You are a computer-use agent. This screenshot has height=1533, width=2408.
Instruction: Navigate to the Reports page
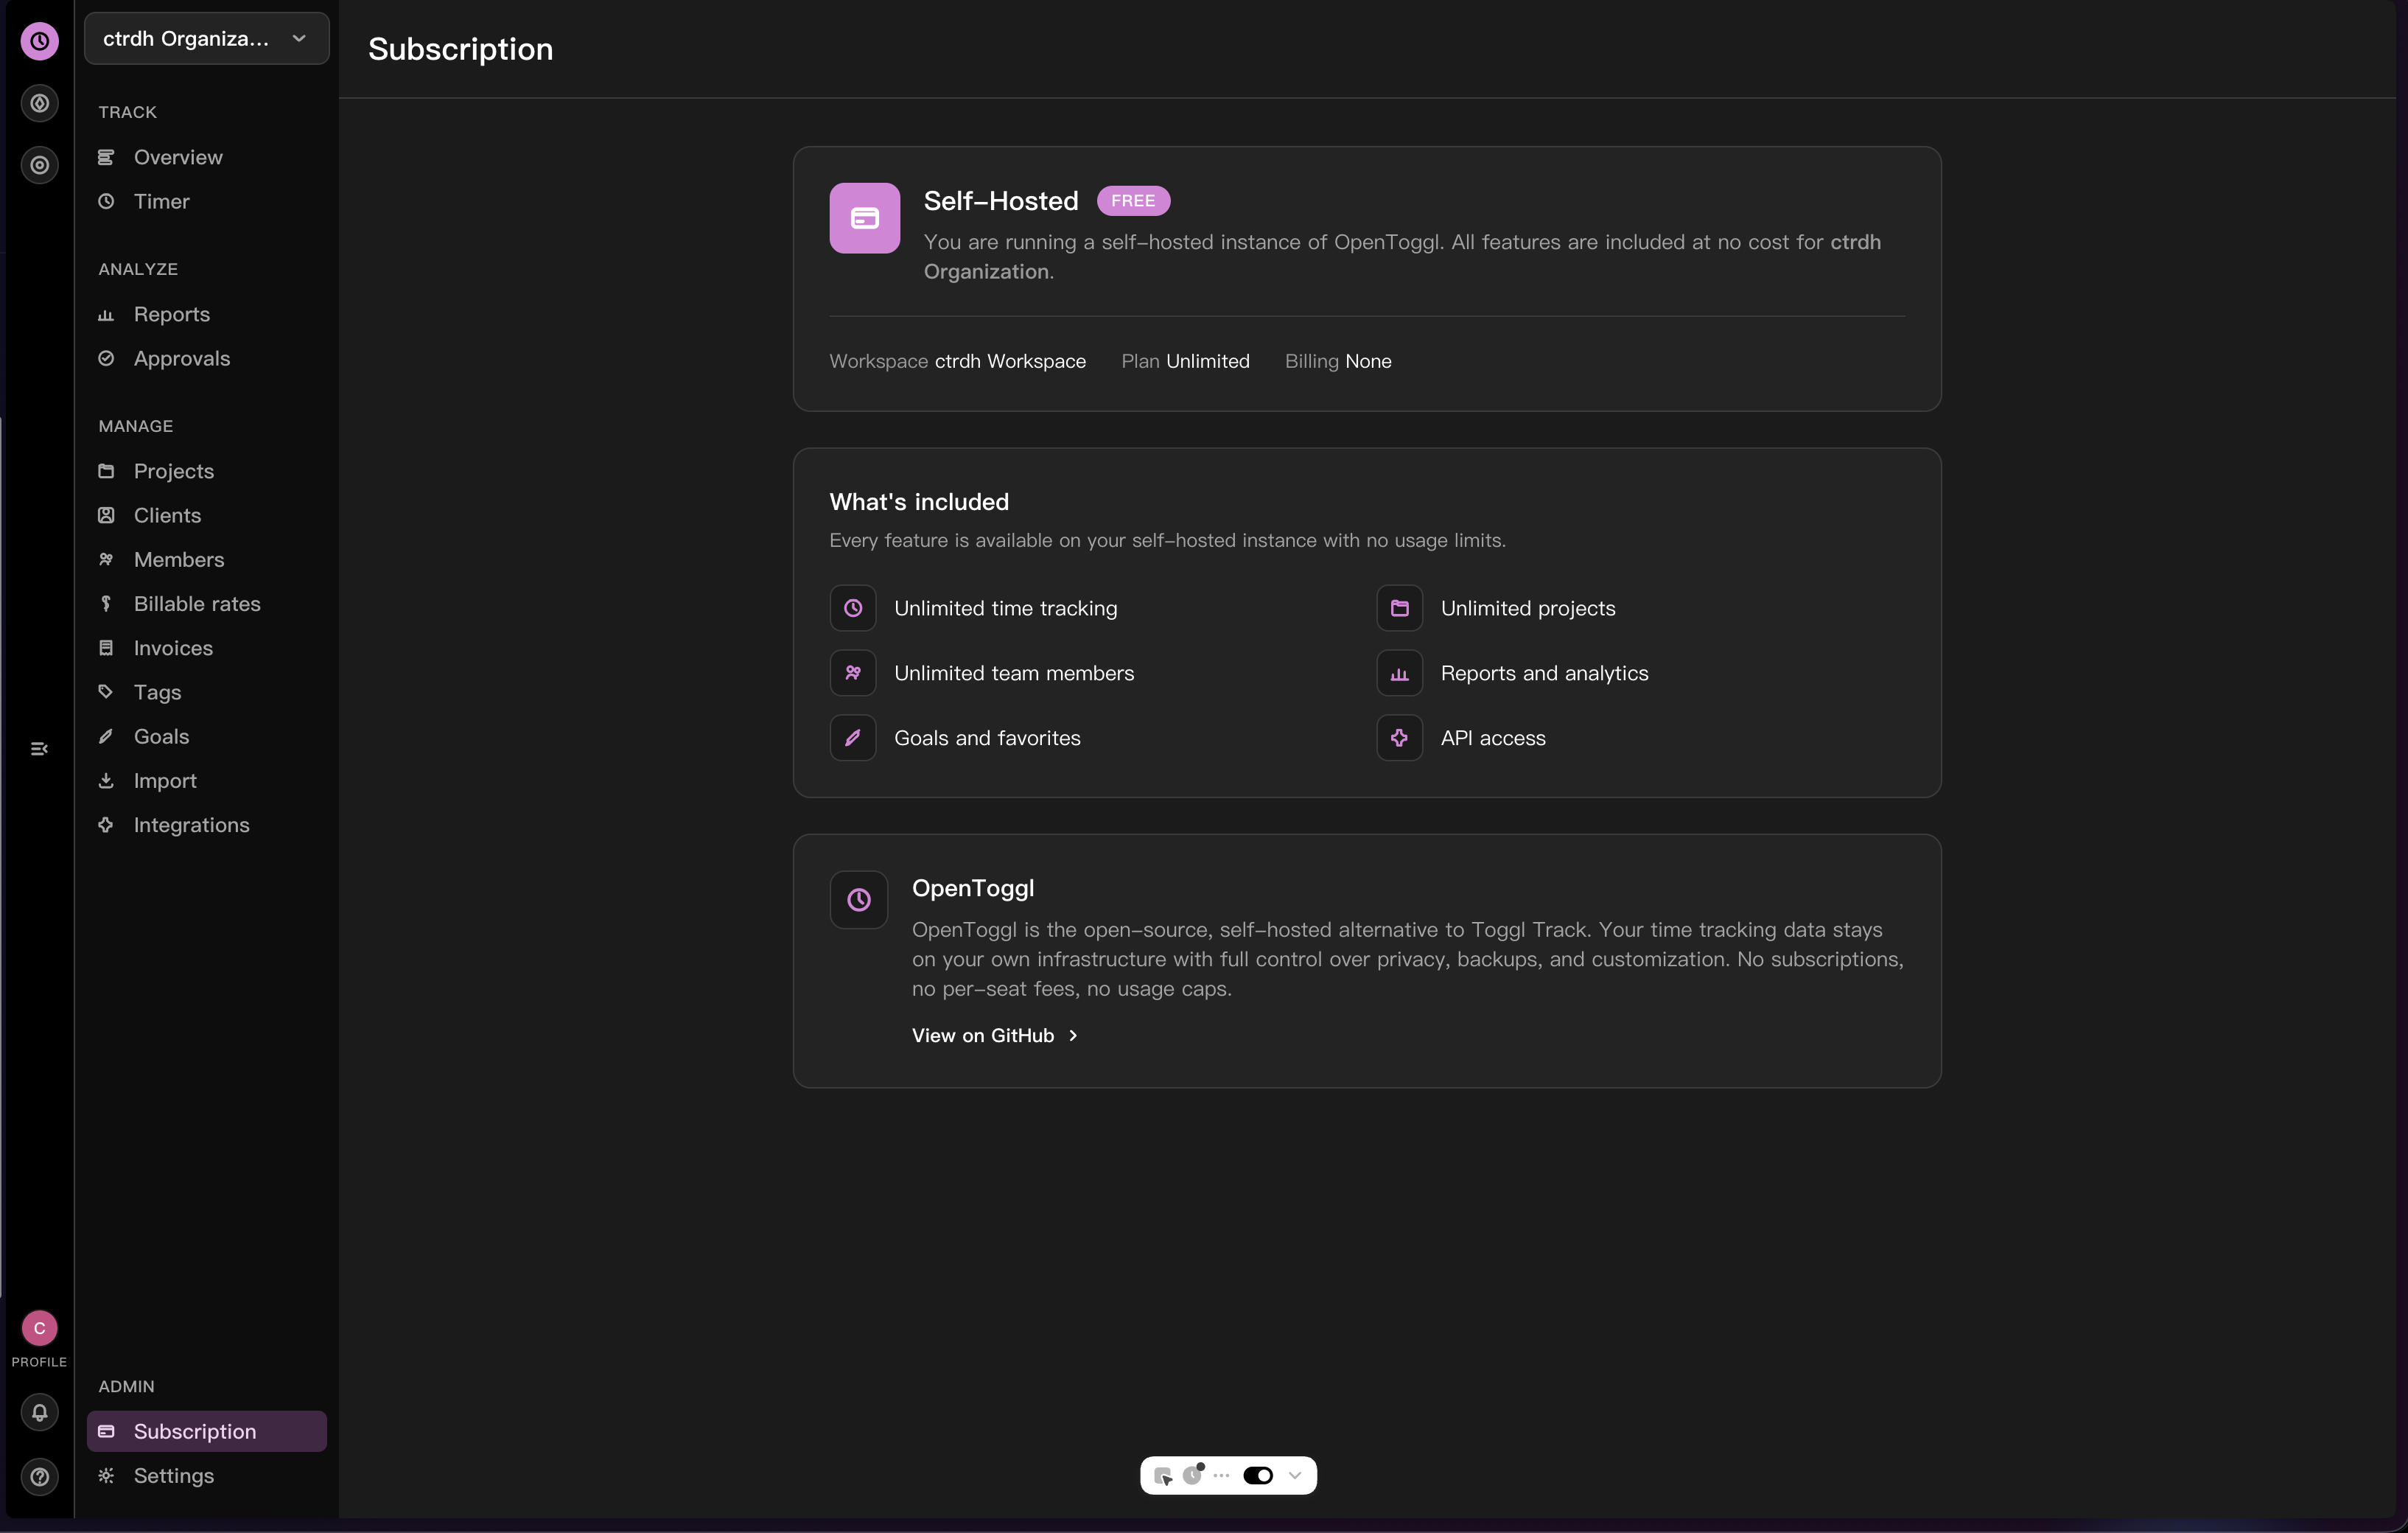(171, 314)
